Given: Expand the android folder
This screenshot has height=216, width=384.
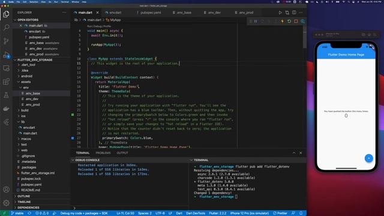Looking at the screenshot, I should coord(26,76).
